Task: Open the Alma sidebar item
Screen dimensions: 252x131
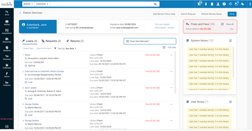Action: (x=7, y=13)
